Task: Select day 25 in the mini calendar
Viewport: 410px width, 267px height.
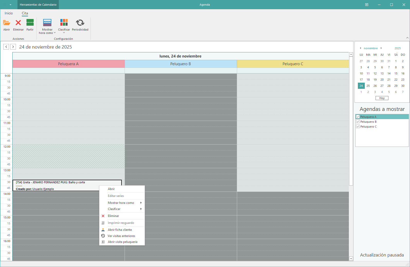Action: tap(368, 86)
